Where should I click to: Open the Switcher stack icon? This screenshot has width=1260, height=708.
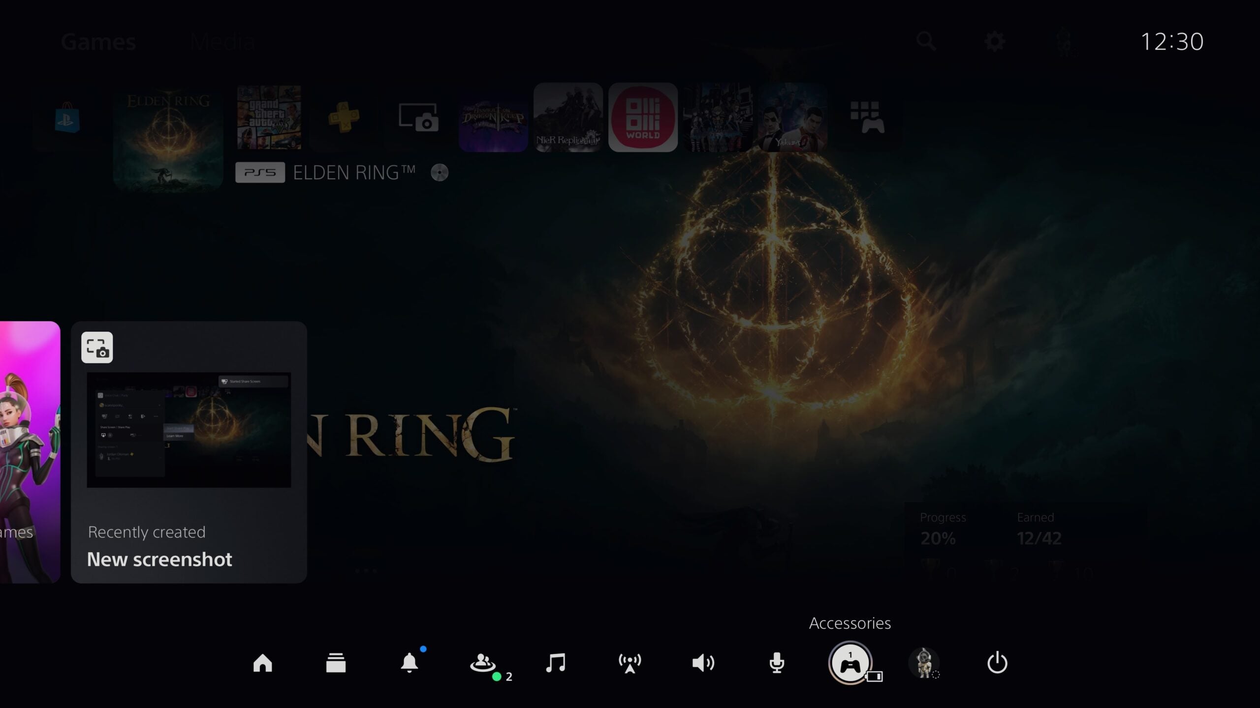click(336, 663)
